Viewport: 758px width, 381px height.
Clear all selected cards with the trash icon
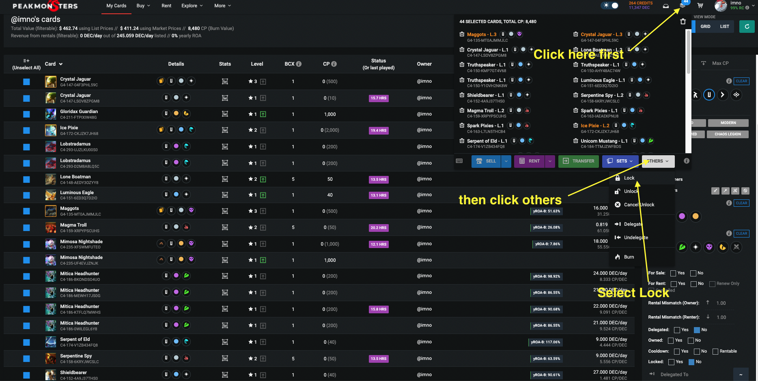tap(683, 21)
